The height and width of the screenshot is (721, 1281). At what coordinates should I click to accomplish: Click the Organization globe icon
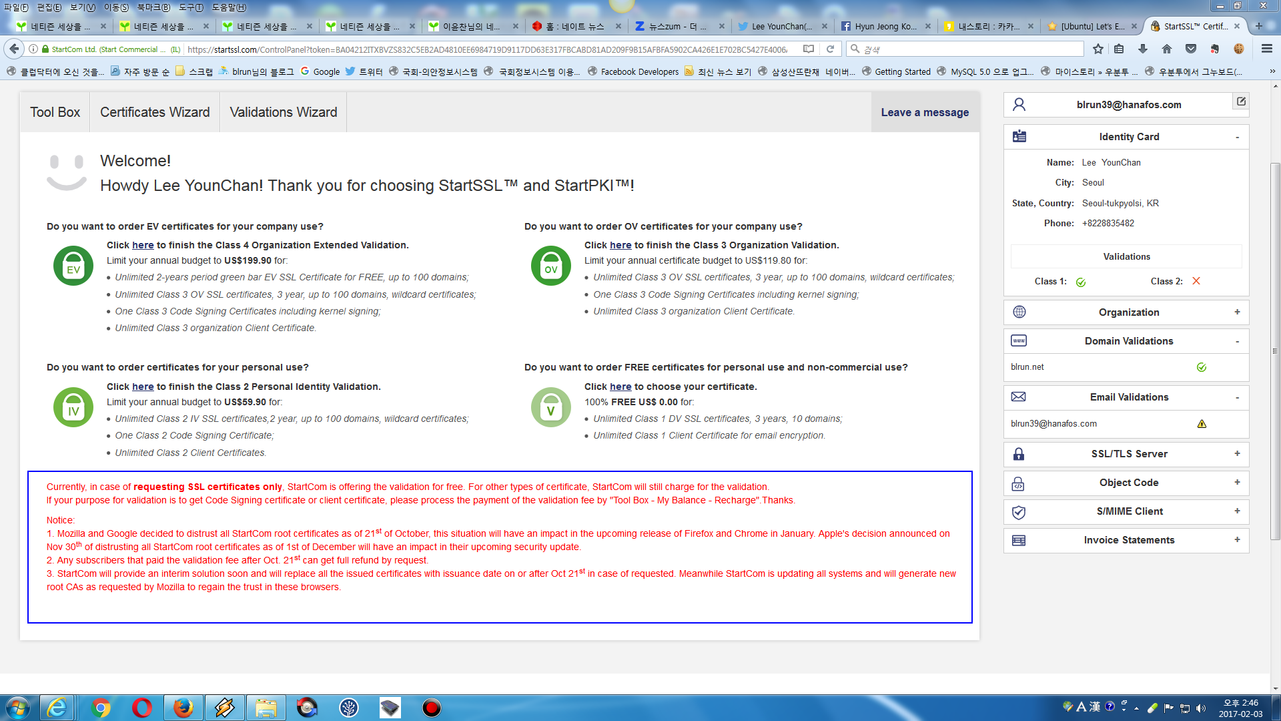[x=1019, y=312]
